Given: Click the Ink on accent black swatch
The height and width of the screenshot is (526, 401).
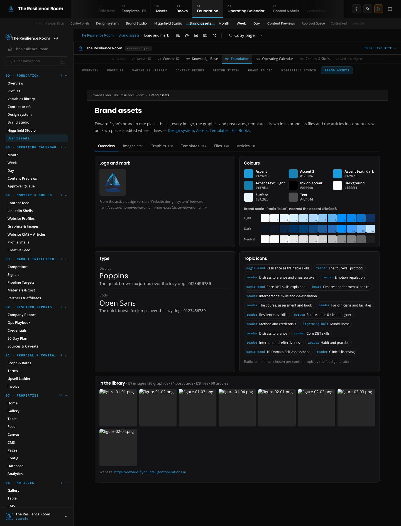Looking at the screenshot, I should [293, 185].
